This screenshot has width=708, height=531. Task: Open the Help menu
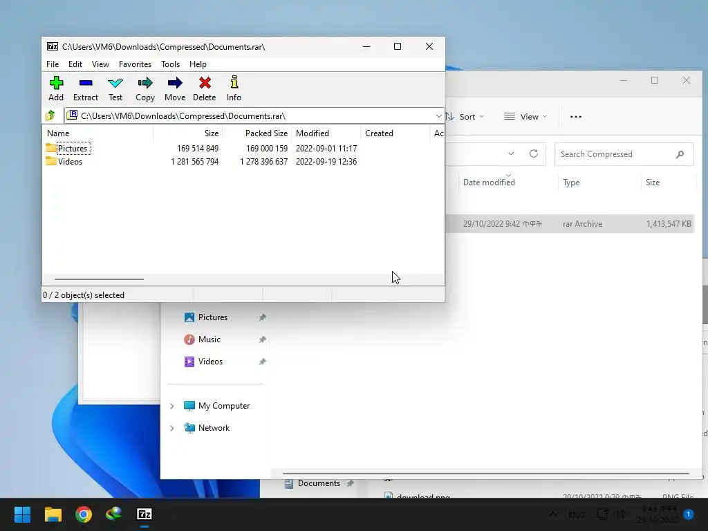(198, 64)
